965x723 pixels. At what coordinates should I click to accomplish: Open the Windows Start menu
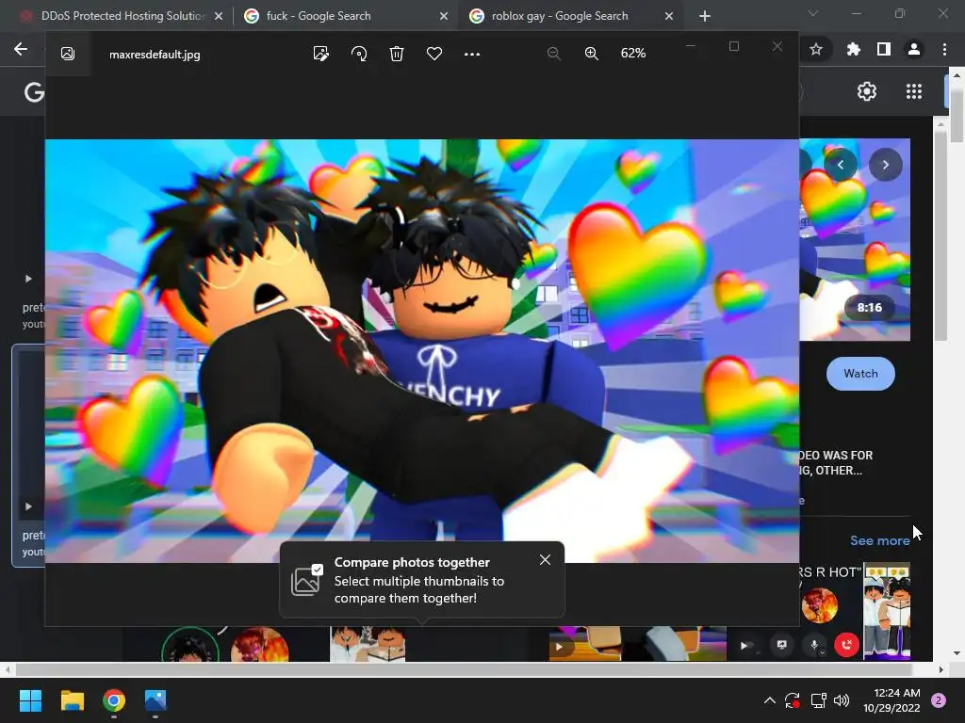click(x=30, y=700)
